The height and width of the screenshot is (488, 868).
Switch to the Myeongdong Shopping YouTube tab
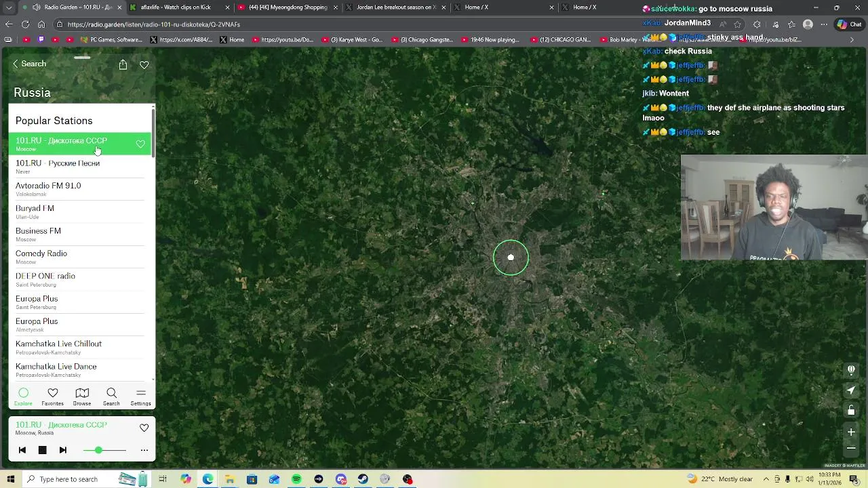[288, 7]
